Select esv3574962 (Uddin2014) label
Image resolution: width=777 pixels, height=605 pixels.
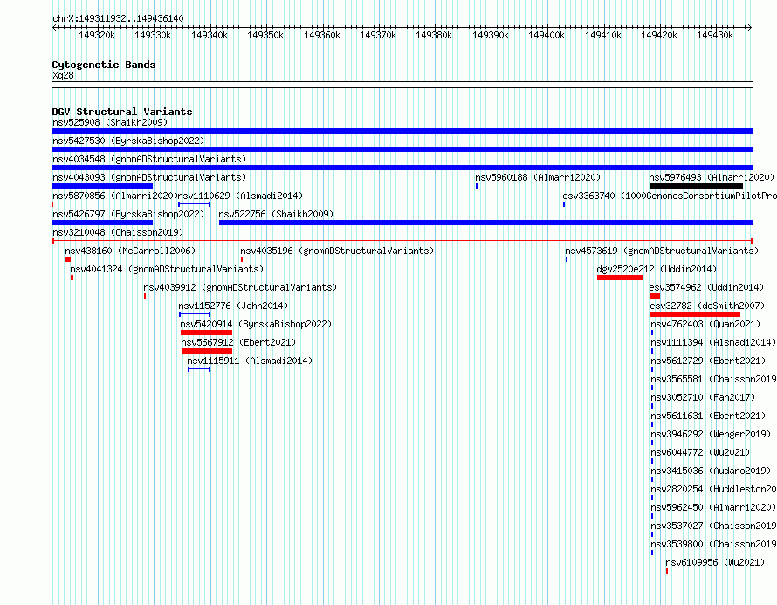point(706,287)
